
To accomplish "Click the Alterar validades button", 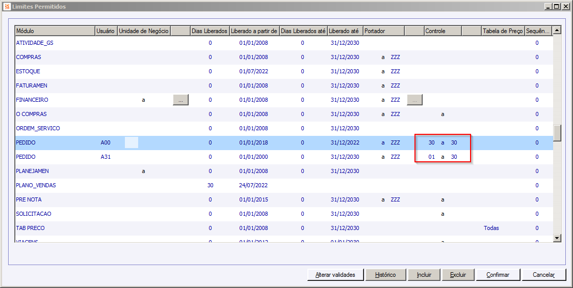I will (335, 275).
